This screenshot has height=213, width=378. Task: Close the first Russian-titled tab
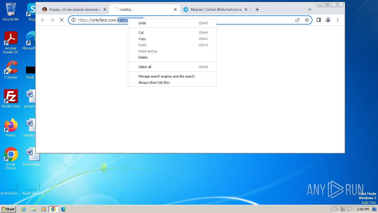point(105,9)
